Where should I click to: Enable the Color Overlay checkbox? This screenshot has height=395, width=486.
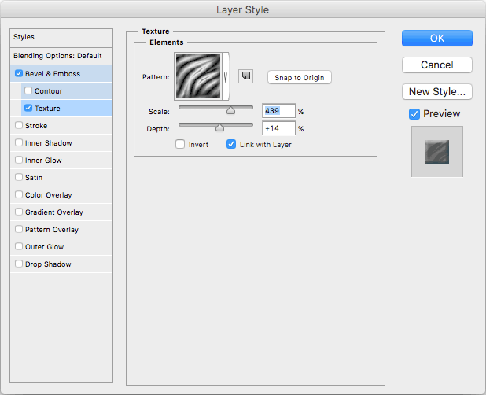pyautogui.click(x=19, y=194)
